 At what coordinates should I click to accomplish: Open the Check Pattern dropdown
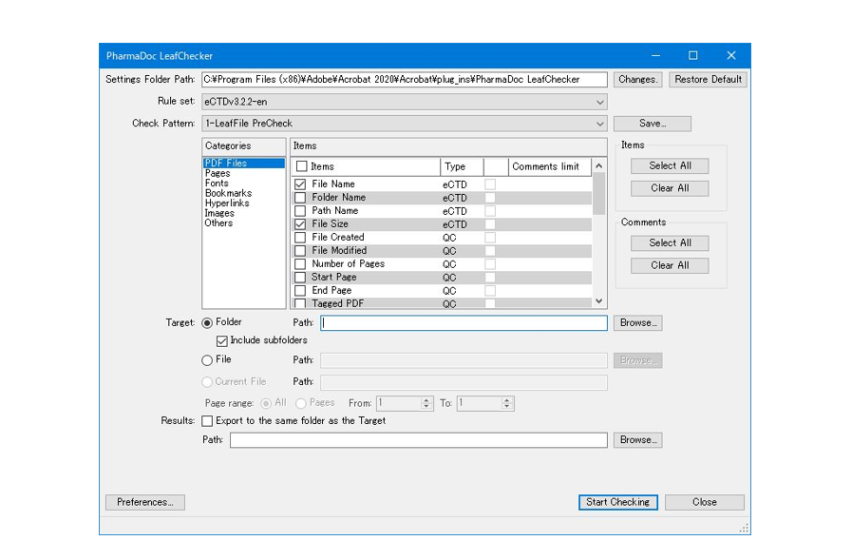(x=405, y=124)
